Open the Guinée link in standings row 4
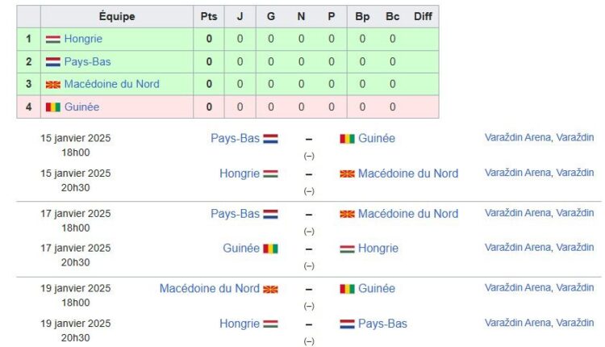Image resolution: width=605 pixels, height=347 pixels. (x=81, y=107)
